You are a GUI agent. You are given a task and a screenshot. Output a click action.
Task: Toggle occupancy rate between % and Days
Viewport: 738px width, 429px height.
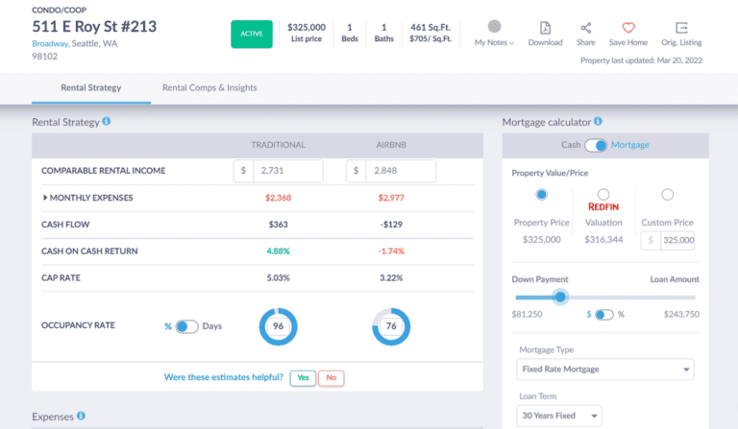(x=185, y=326)
